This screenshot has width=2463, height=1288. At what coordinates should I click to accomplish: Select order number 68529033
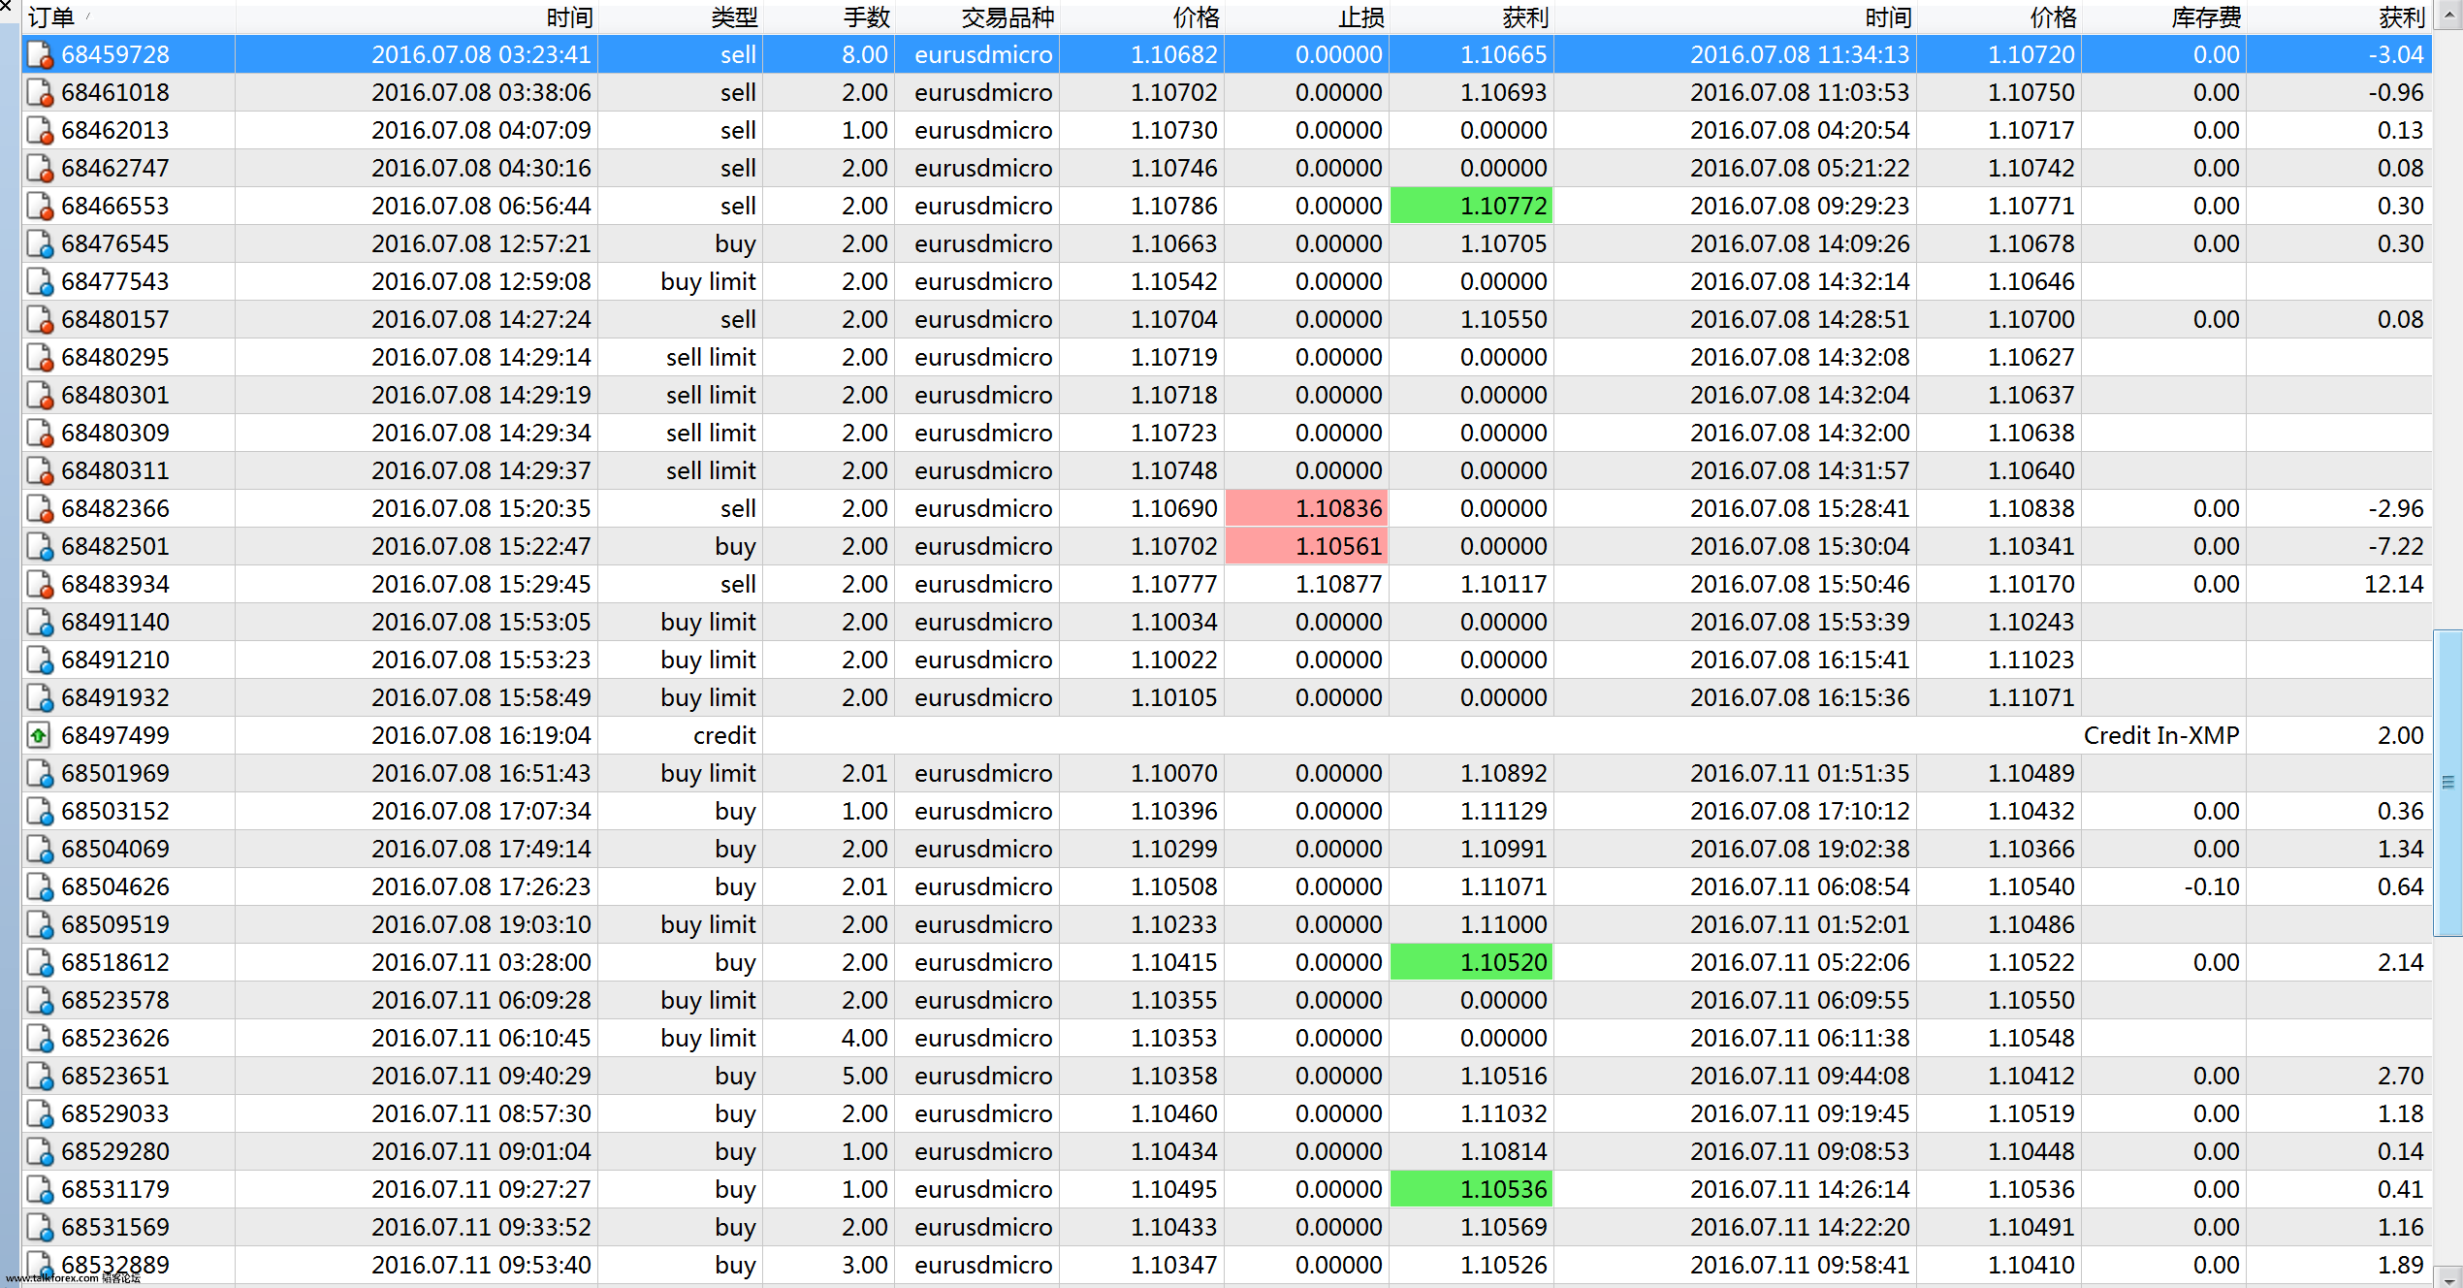click(115, 1114)
